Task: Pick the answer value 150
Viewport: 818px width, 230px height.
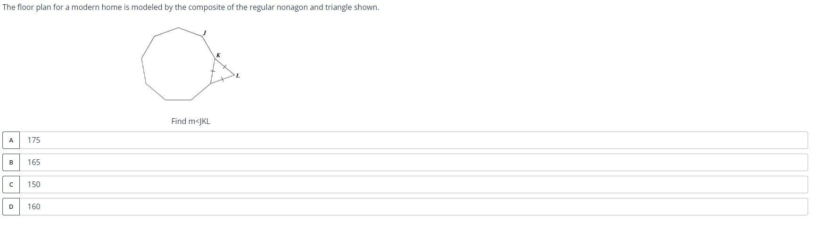Action: [34, 184]
